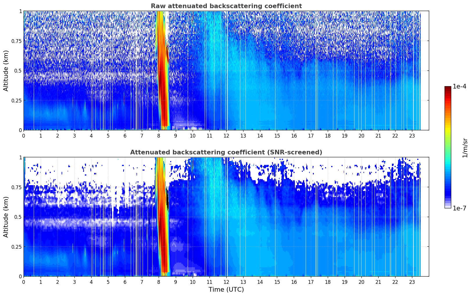Click hour tick 5 under the raw plot

tap(108, 136)
